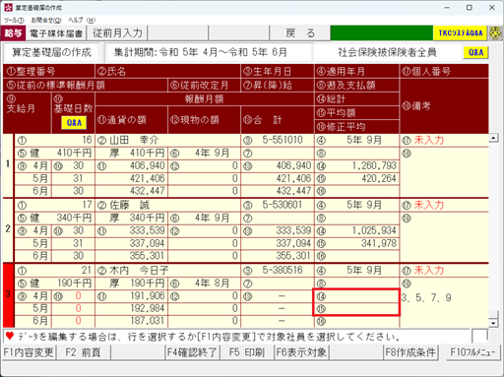Open the TKCシステムQ&A yellow button
Screen dimensions: 504x377
coord(460,32)
